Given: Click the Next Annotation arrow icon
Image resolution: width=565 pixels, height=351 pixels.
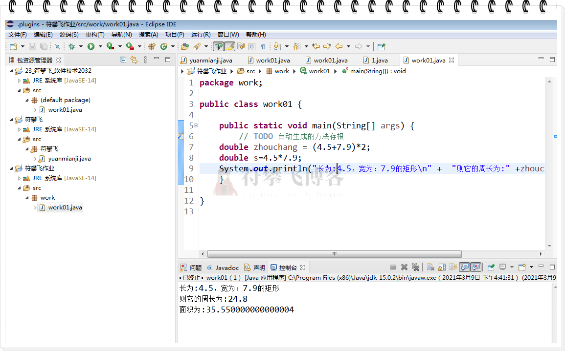Looking at the screenshot, I should tap(277, 46).
